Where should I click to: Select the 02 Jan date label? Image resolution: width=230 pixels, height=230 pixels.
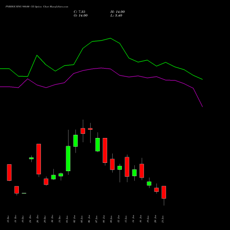pos(75,219)
